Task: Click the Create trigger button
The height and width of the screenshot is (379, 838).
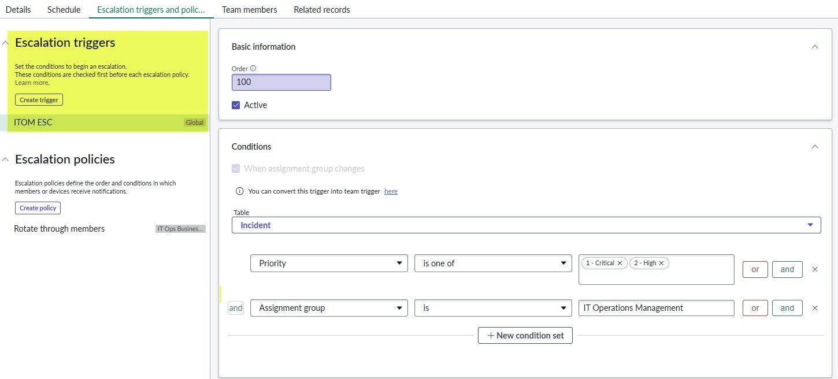Action: tap(39, 100)
